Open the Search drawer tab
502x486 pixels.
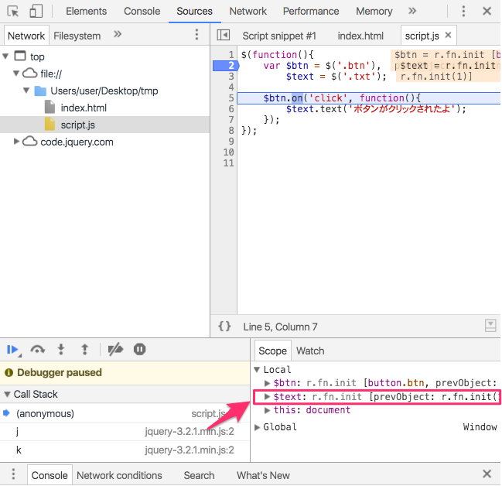(199, 475)
